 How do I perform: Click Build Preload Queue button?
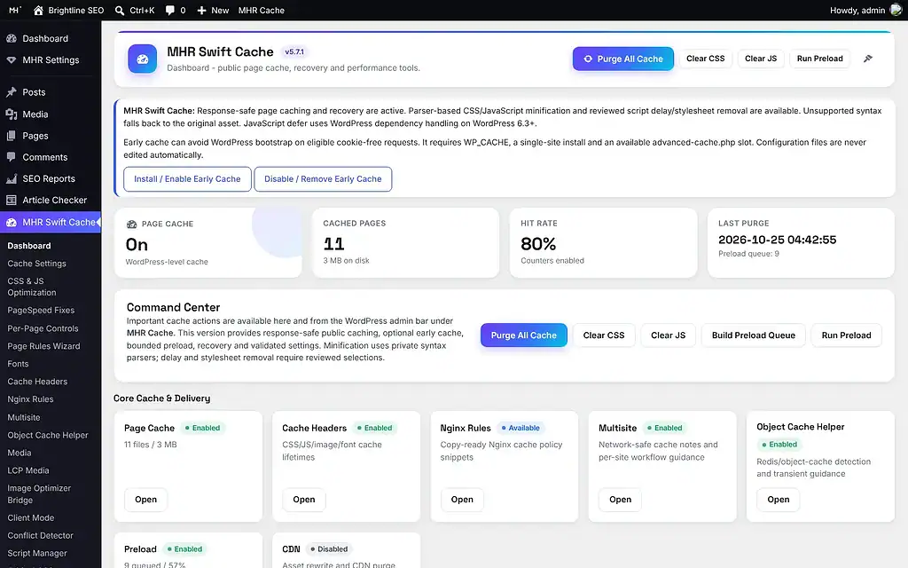pyautogui.click(x=754, y=335)
